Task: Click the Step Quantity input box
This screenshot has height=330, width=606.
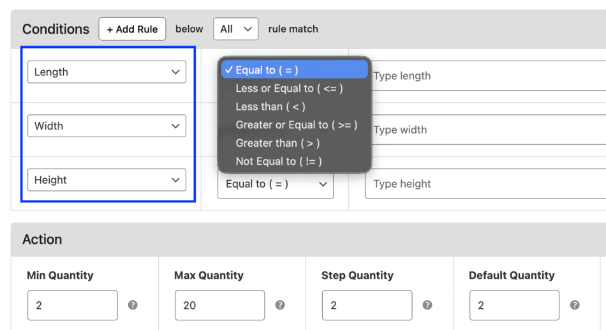Action: (x=367, y=305)
